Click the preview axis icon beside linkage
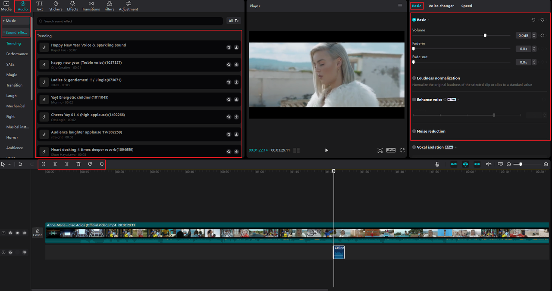The height and width of the screenshot is (291, 552). [x=489, y=164]
